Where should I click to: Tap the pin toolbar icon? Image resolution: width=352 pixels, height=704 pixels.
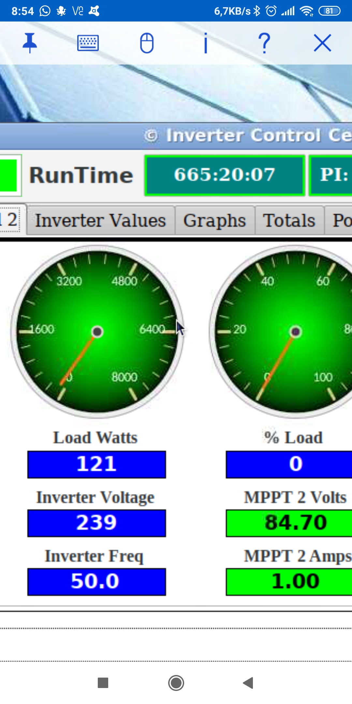[x=30, y=43]
